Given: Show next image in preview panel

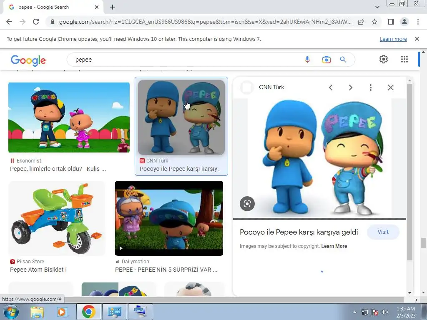Looking at the screenshot, I should (350, 87).
